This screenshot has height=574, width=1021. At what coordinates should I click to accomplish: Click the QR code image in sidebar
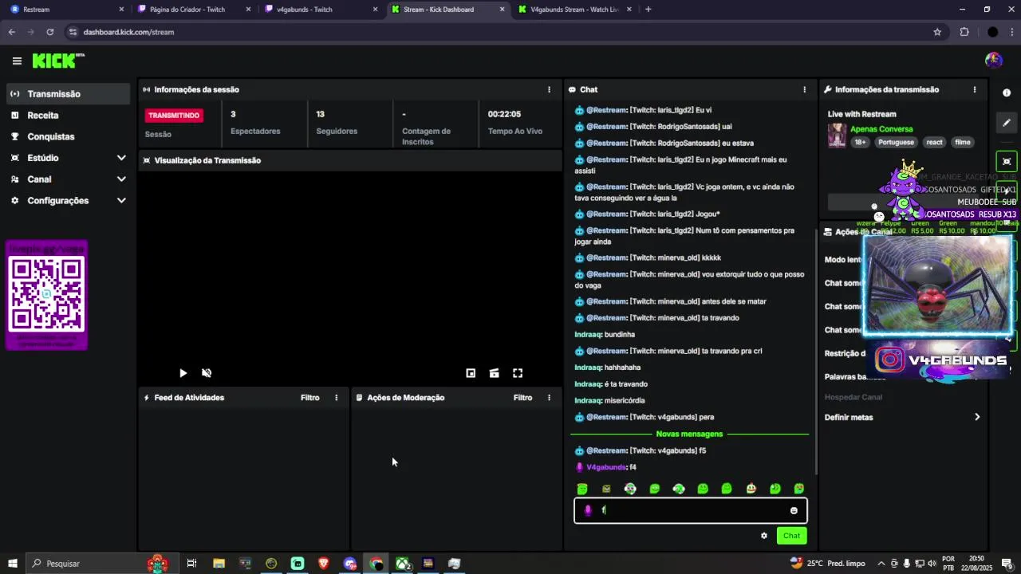(46, 295)
